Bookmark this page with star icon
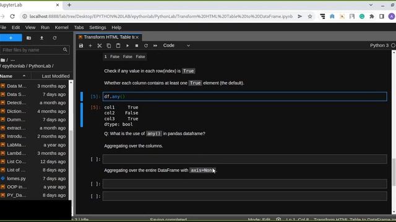 coord(310,17)
